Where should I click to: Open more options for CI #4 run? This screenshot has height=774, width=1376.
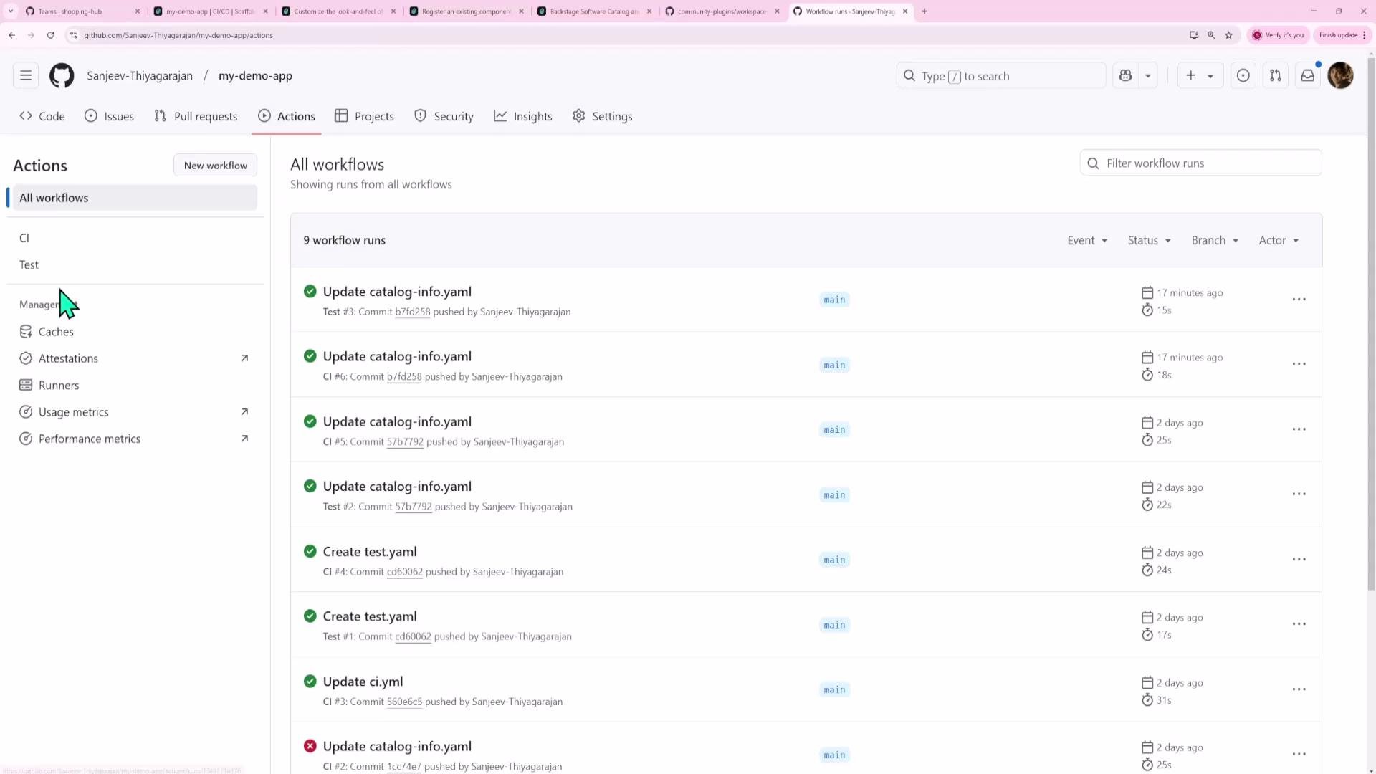click(x=1299, y=559)
